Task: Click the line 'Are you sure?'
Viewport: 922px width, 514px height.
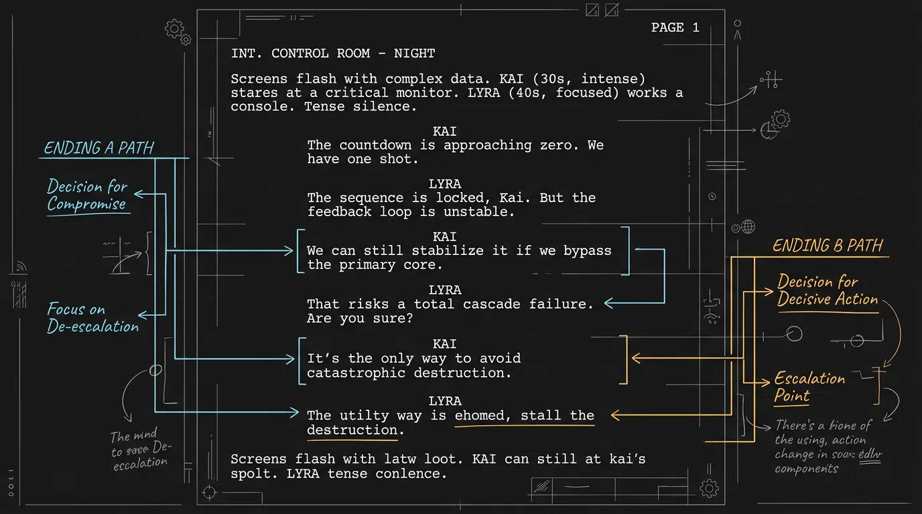Action: pyautogui.click(x=360, y=318)
